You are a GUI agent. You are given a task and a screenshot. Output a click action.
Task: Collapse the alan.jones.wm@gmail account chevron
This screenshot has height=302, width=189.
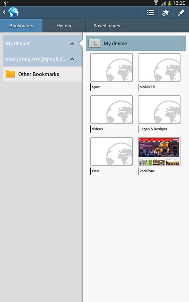pyautogui.click(x=72, y=59)
